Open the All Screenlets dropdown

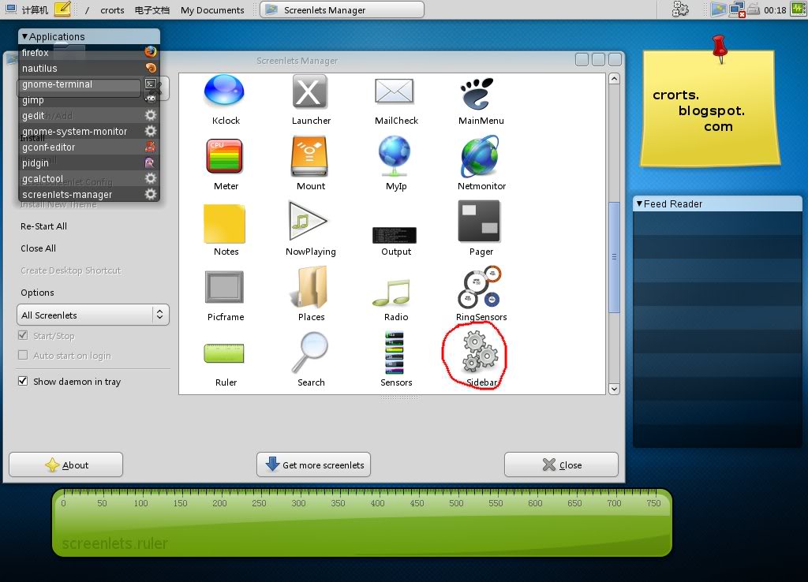pos(93,315)
